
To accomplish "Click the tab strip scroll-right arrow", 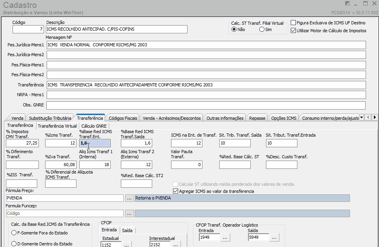I will tap(375, 117).
